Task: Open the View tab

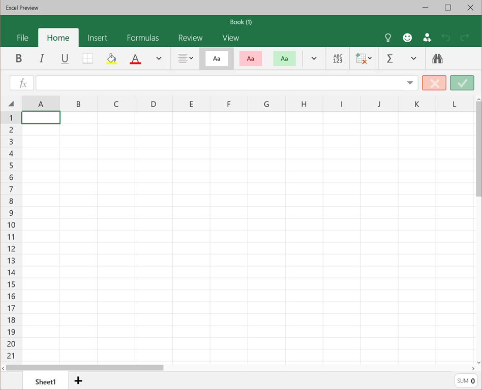Action: [230, 38]
